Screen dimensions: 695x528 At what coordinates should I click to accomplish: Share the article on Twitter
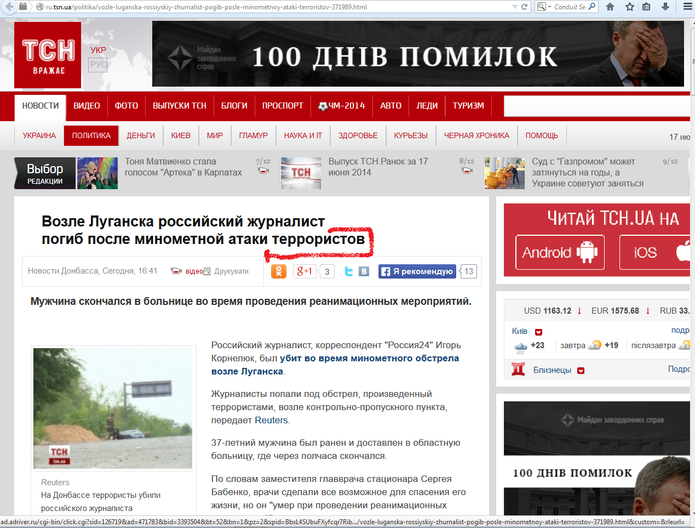[x=348, y=271]
